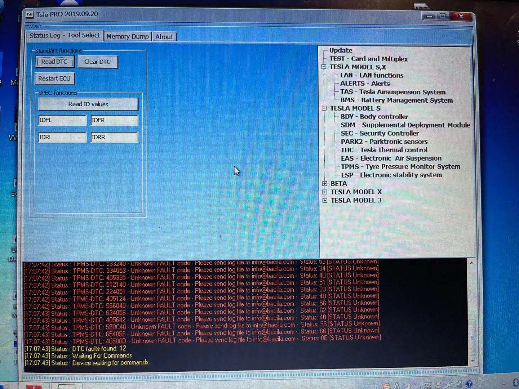Image resolution: width=519 pixels, height=389 pixels.
Task: Open the wrench tool icon in the system tray
Action: tap(449, 384)
